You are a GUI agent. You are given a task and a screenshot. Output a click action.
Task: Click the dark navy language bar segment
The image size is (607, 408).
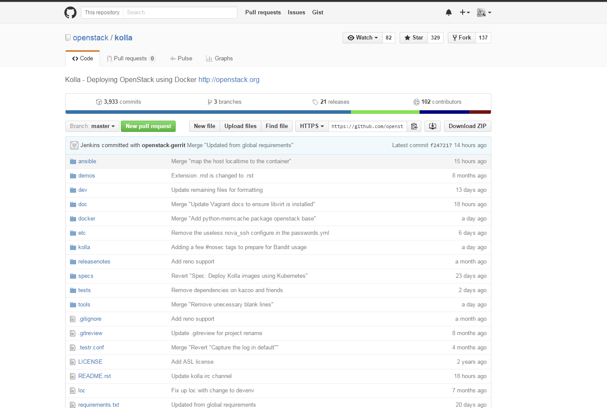[444, 112]
